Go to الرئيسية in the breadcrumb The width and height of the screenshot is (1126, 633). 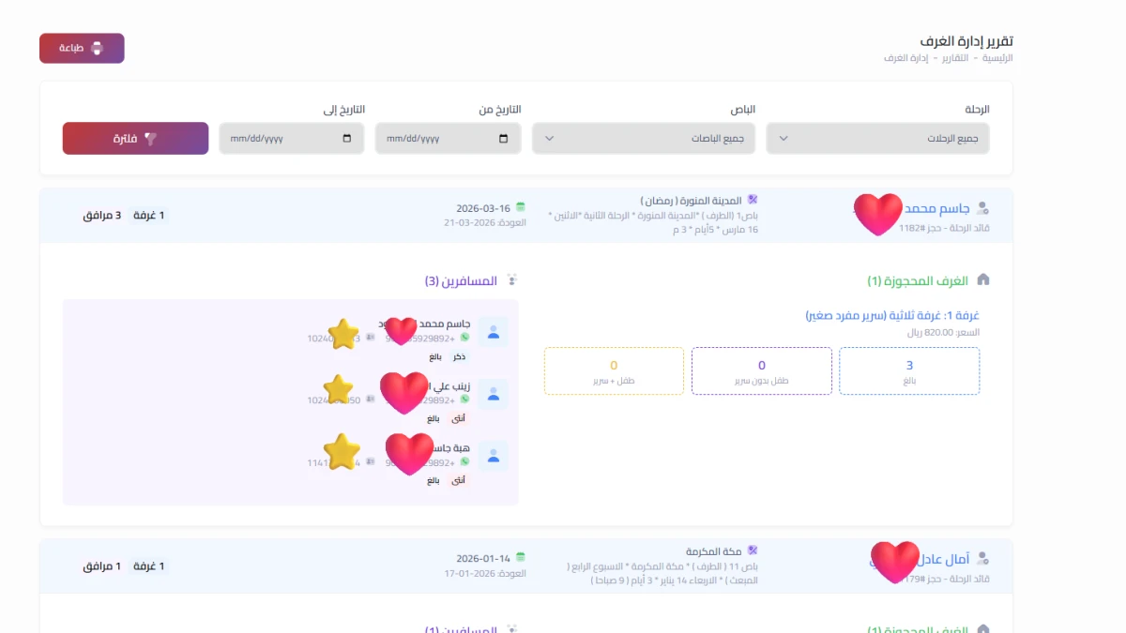[997, 58]
